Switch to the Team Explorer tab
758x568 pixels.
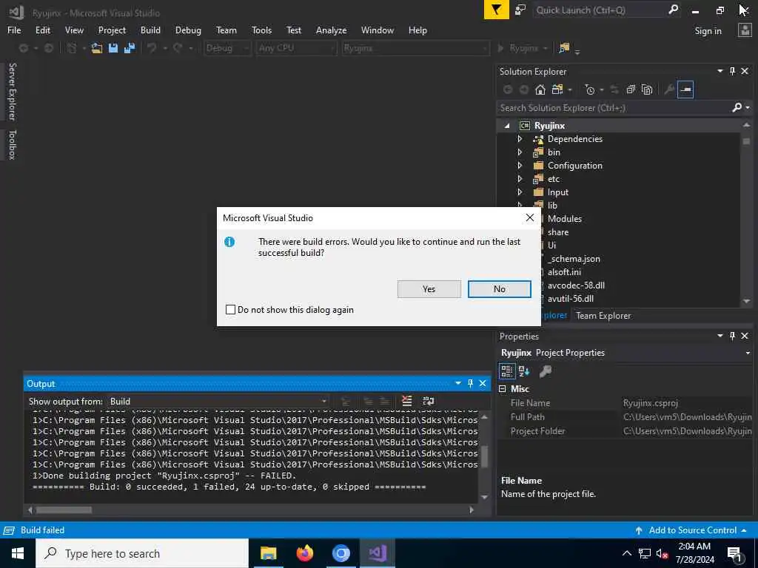tap(603, 315)
